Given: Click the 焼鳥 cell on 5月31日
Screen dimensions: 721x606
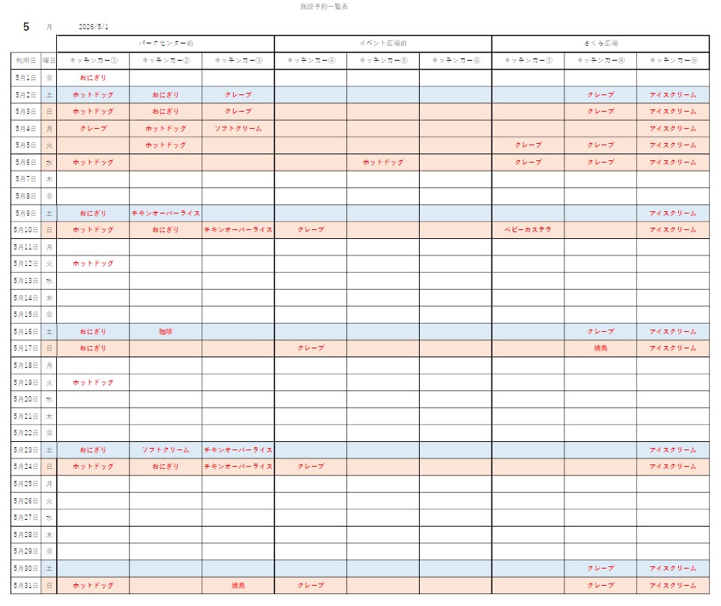Looking at the screenshot, I should click(238, 586).
